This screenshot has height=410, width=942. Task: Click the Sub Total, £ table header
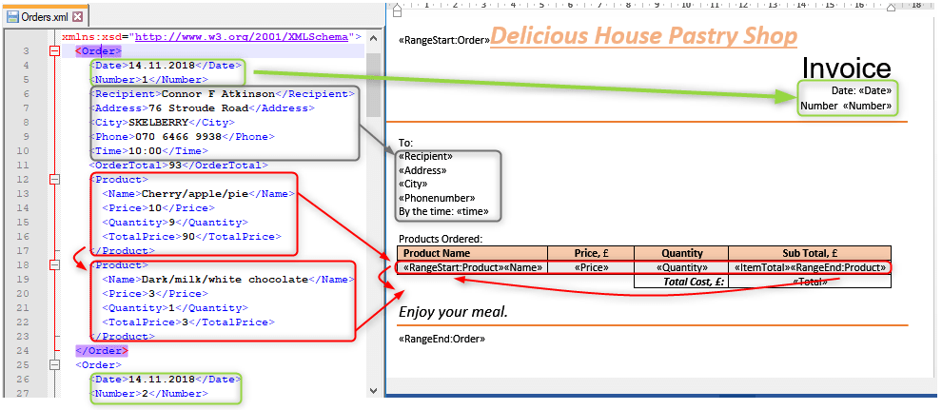tap(810, 253)
